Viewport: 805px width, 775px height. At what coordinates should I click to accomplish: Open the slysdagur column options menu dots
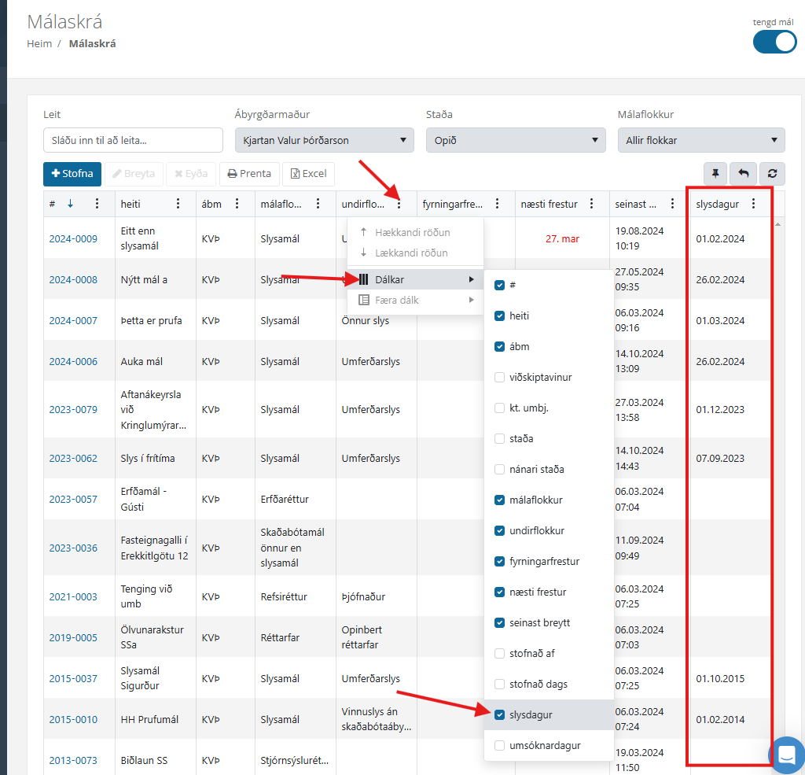point(753,204)
